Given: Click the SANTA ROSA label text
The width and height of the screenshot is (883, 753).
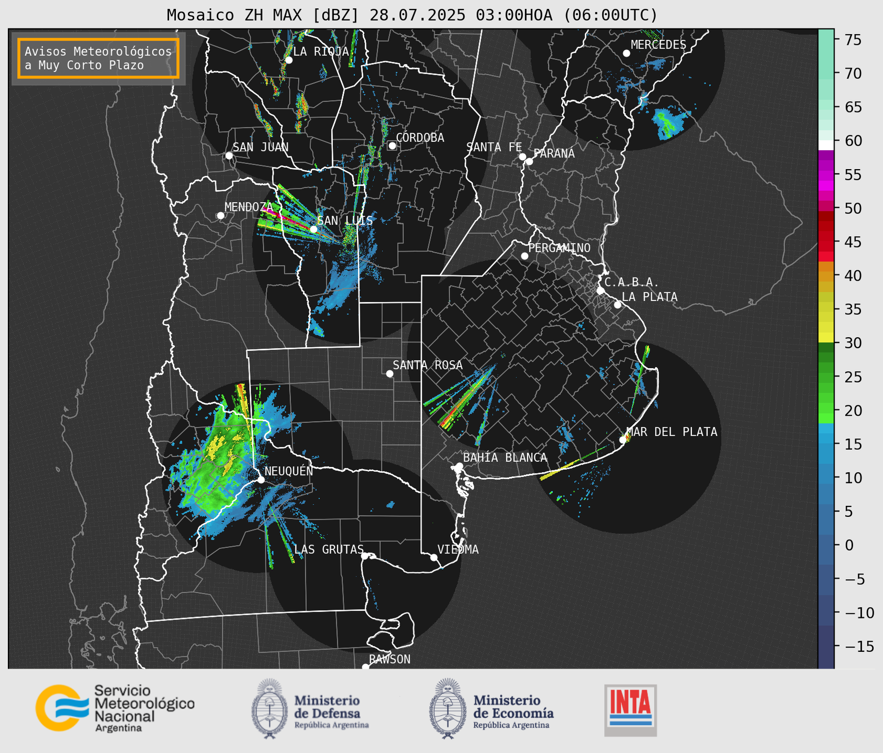Looking at the screenshot, I should [428, 365].
